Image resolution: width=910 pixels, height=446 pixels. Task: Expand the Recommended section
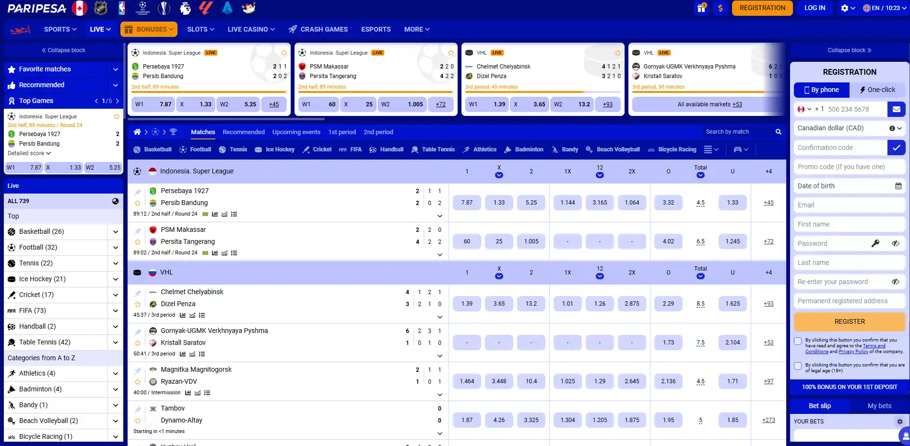tap(115, 85)
